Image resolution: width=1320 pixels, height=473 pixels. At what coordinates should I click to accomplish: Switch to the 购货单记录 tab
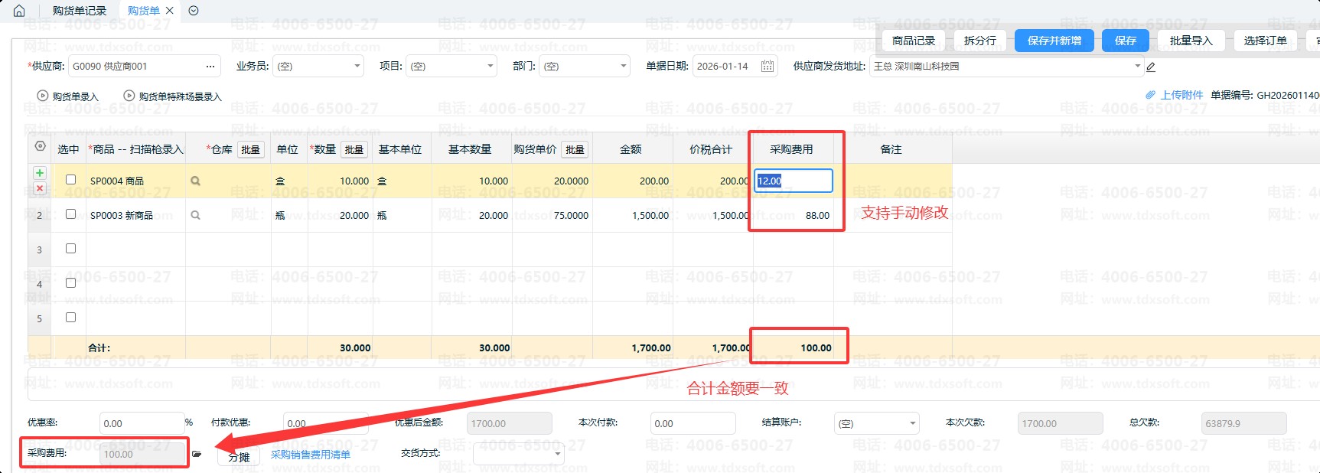(80, 11)
